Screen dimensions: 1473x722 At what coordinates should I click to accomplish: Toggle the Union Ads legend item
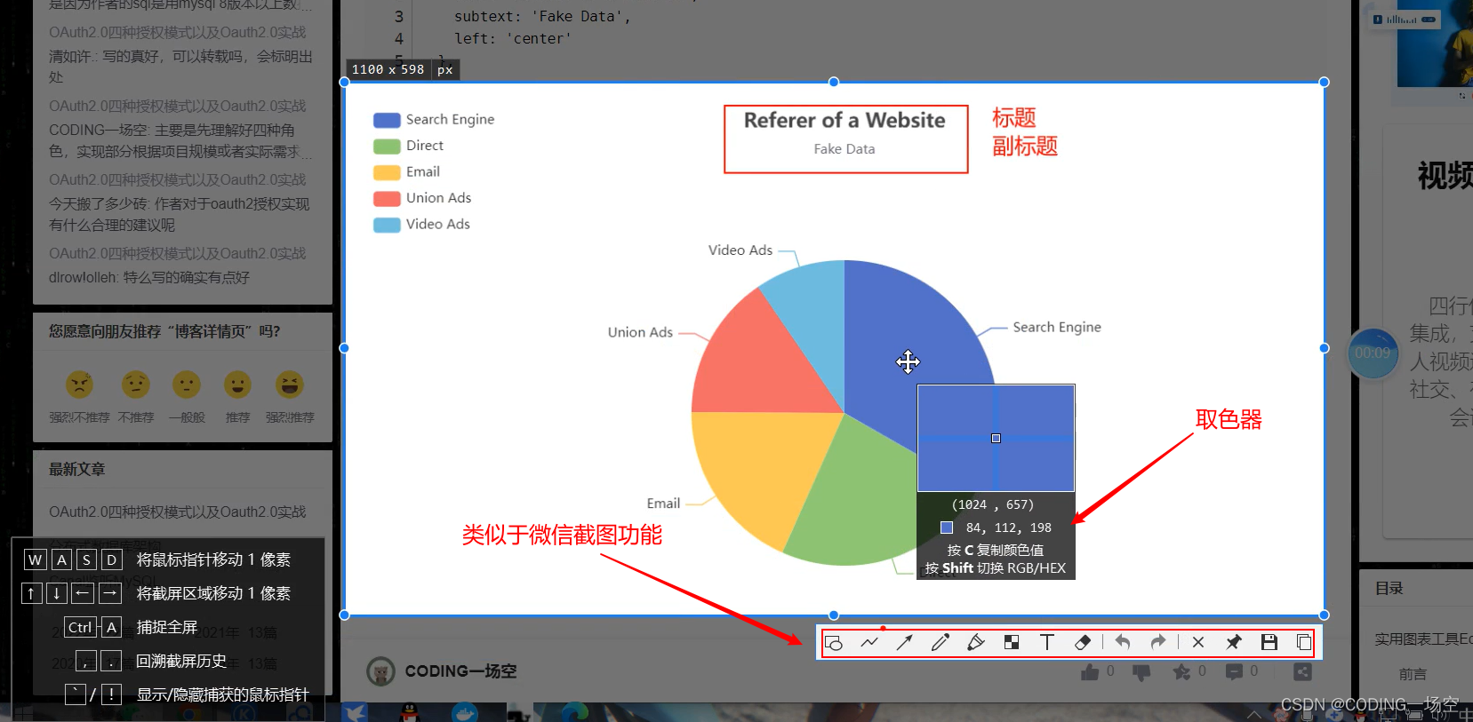coord(422,198)
